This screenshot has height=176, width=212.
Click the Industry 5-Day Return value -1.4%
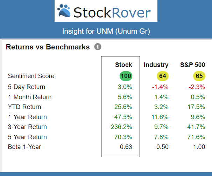(x=161, y=87)
